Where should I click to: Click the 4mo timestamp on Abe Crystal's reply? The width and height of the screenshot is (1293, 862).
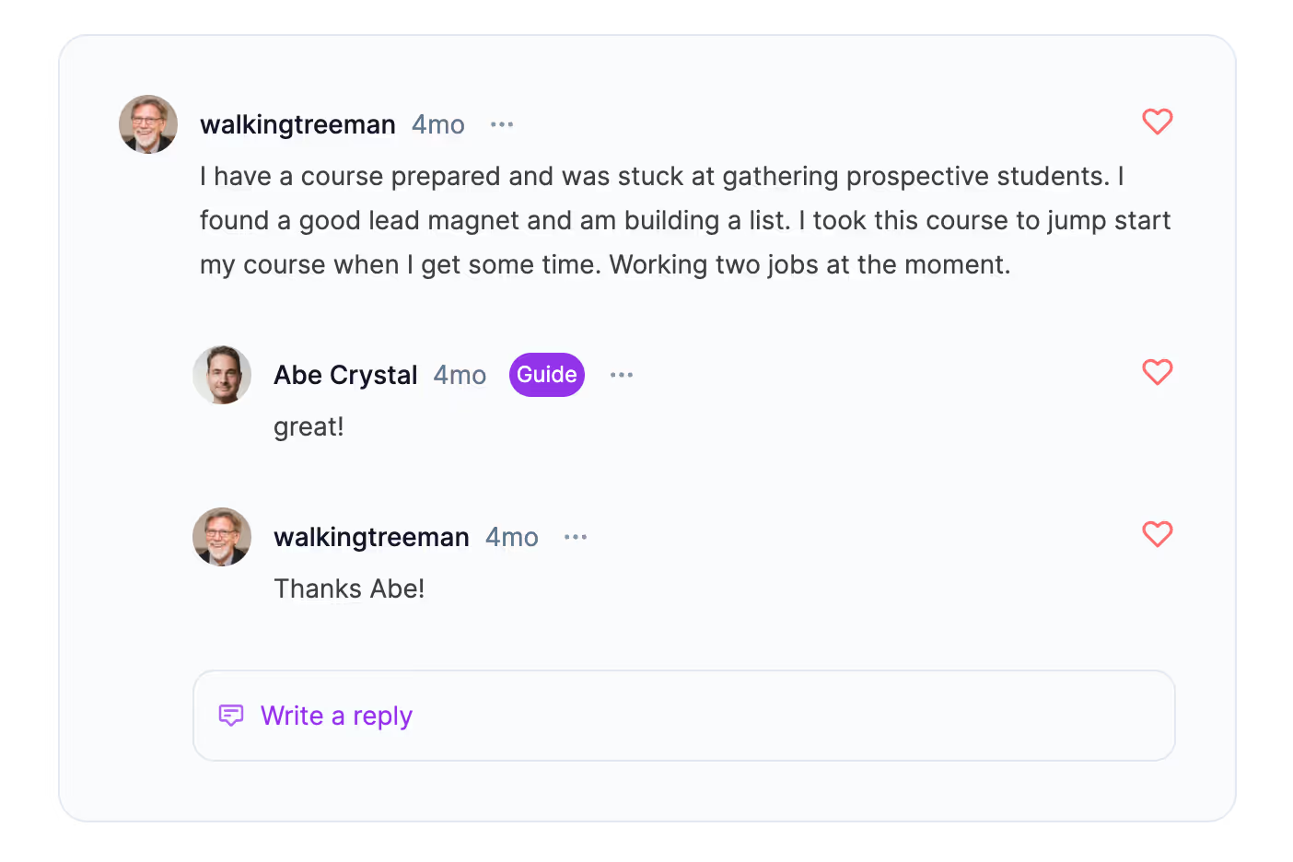[460, 374]
